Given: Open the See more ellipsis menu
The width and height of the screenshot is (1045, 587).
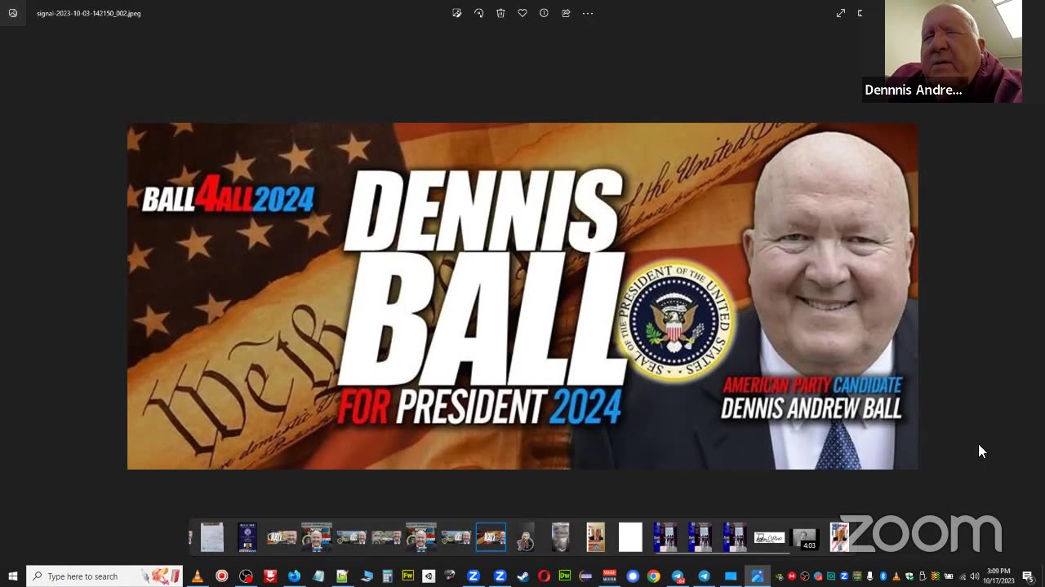Looking at the screenshot, I should click(x=588, y=13).
